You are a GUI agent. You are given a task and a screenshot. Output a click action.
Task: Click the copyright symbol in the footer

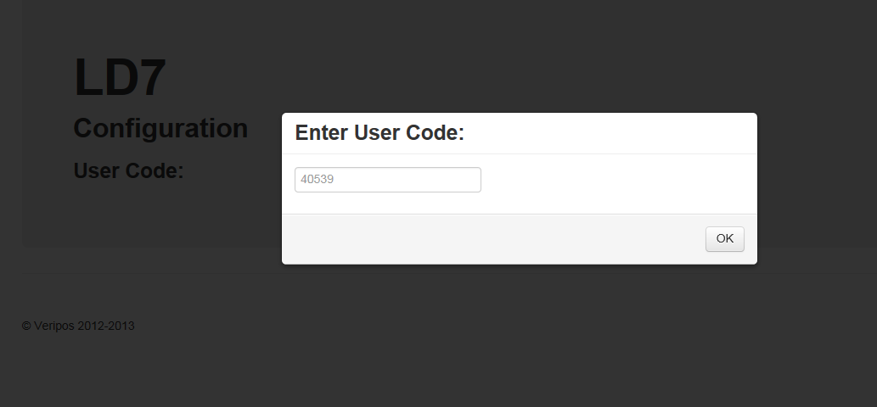[26, 326]
